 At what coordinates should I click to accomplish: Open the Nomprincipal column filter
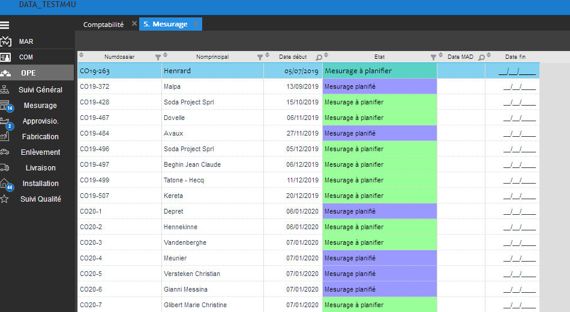pos(260,57)
